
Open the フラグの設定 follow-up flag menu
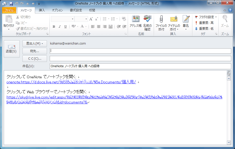[206, 17]
